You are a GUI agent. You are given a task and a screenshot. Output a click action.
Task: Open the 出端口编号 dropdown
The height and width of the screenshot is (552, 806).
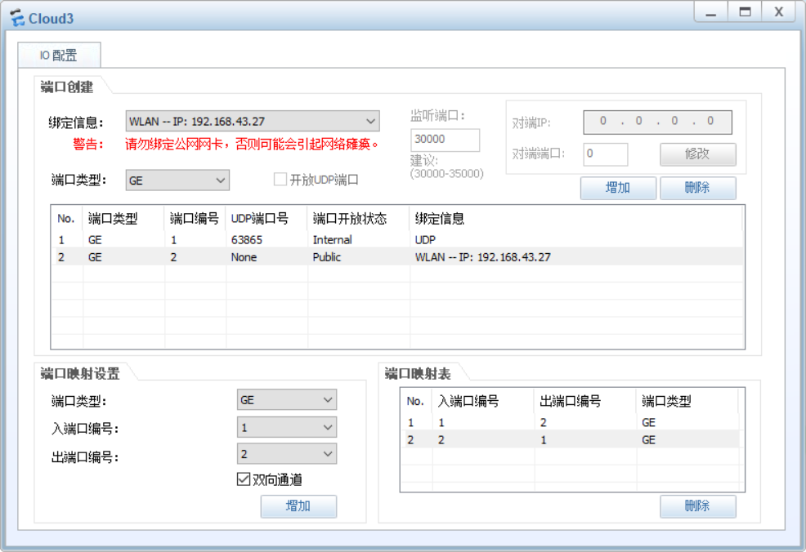coord(287,454)
